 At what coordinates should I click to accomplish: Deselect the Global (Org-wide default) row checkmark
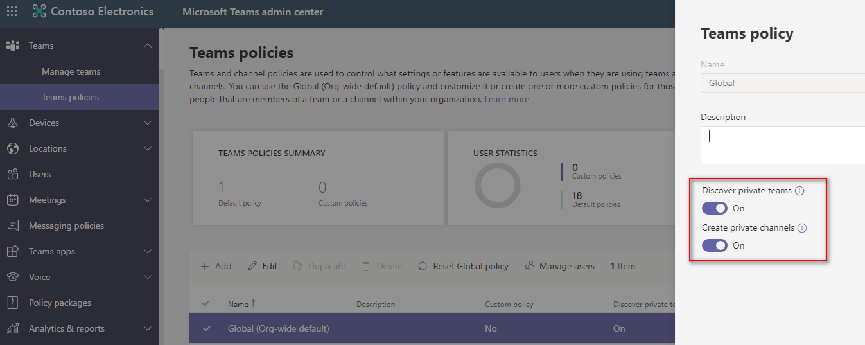pyautogui.click(x=207, y=328)
